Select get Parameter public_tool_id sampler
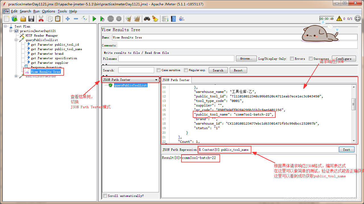The height and width of the screenshot is (204, 364). click(x=55, y=44)
